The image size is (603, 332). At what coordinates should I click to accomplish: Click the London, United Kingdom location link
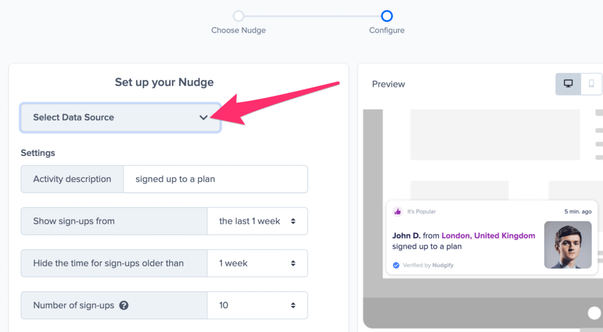pyautogui.click(x=488, y=235)
